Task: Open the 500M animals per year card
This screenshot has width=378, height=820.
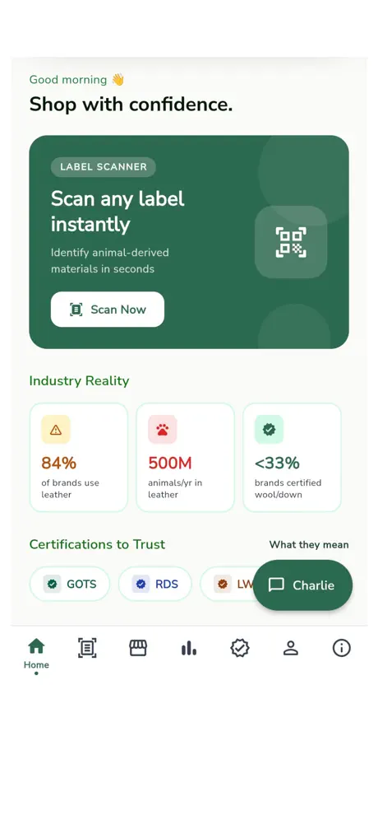Action: pyautogui.click(x=186, y=457)
